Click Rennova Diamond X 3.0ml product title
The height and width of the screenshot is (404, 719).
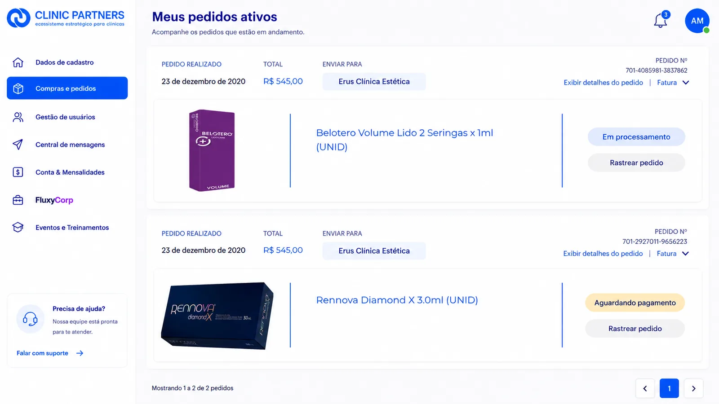click(397, 300)
